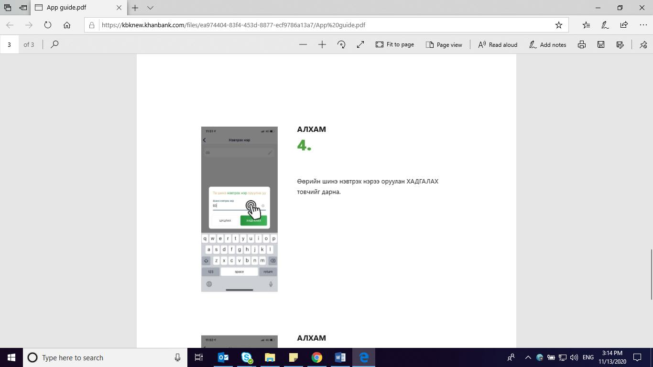Print the PDF document

pos(582,44)
